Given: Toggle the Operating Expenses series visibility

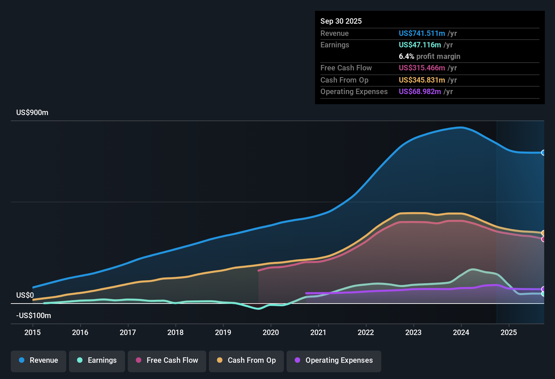Looking at the screenshot, I should click(x=334, y=360).
